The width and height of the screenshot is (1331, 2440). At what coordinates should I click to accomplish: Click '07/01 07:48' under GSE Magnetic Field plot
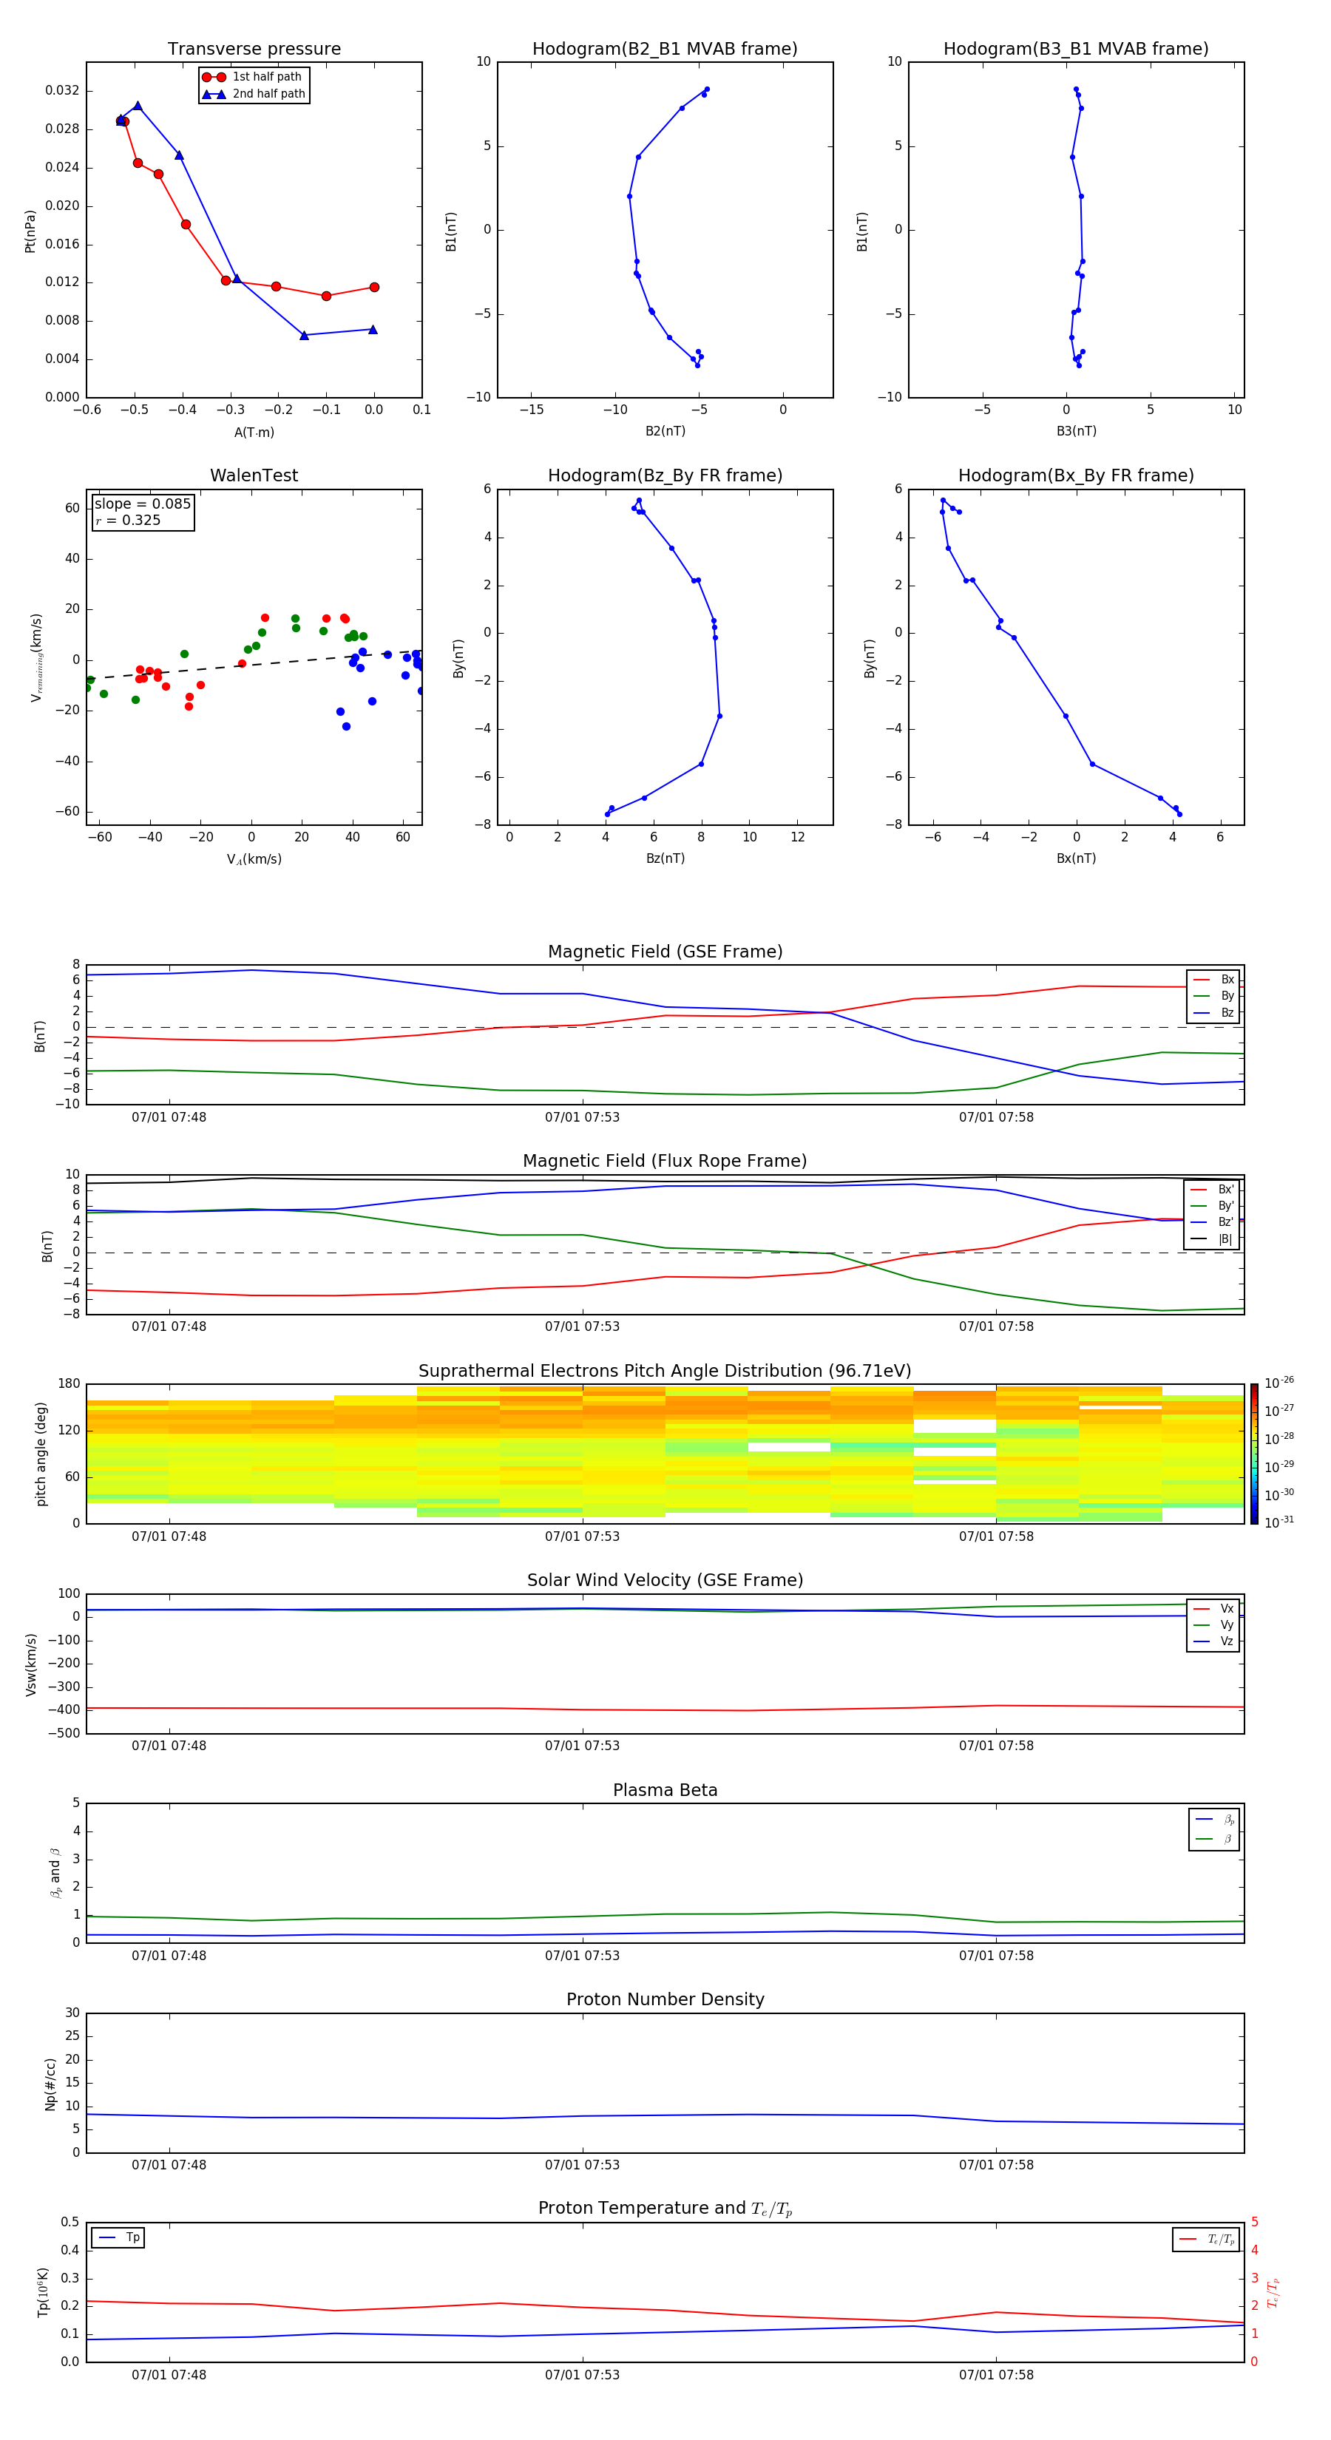pos(169,1116)
